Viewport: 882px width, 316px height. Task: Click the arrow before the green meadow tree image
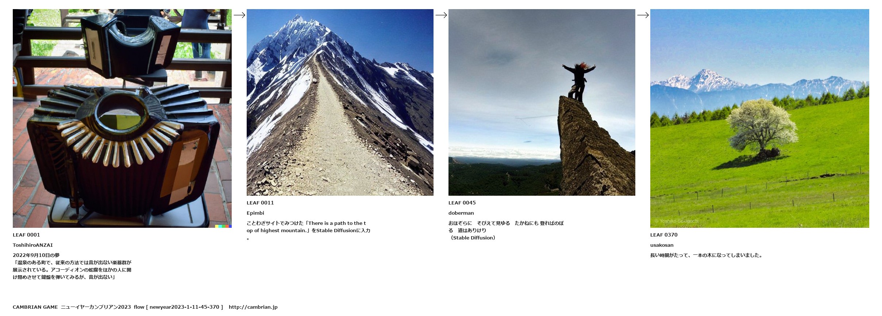[643, 15]
